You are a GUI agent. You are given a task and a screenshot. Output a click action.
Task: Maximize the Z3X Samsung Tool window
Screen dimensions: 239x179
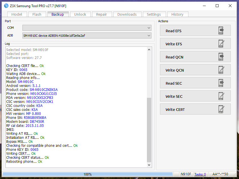217,6
